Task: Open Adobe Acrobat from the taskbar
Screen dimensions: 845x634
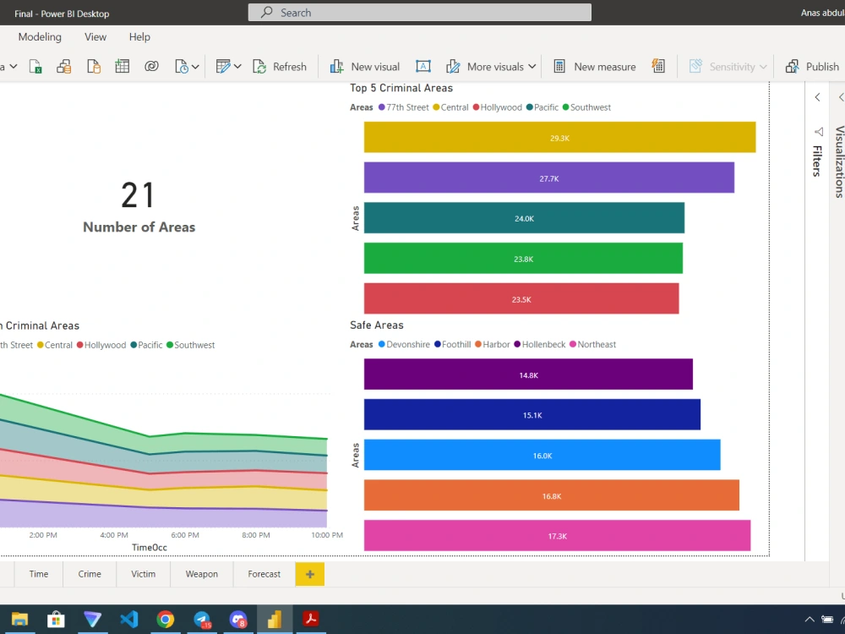Action: coord(310,619)
